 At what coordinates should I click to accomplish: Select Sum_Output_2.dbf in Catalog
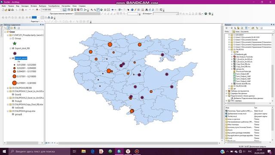243,77
